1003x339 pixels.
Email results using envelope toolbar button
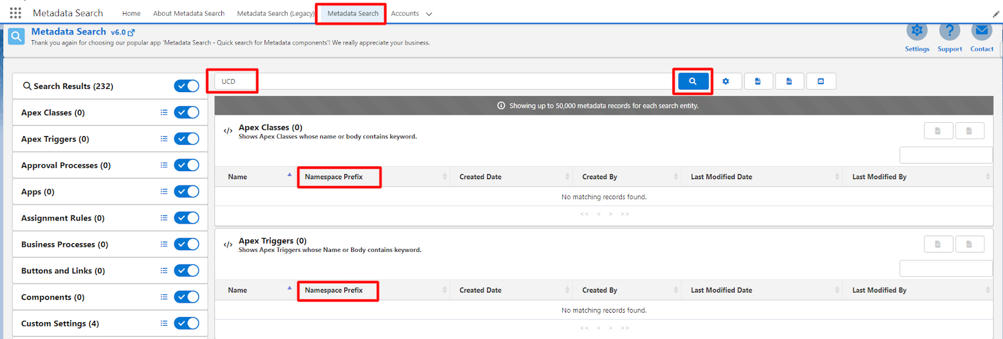821,81
